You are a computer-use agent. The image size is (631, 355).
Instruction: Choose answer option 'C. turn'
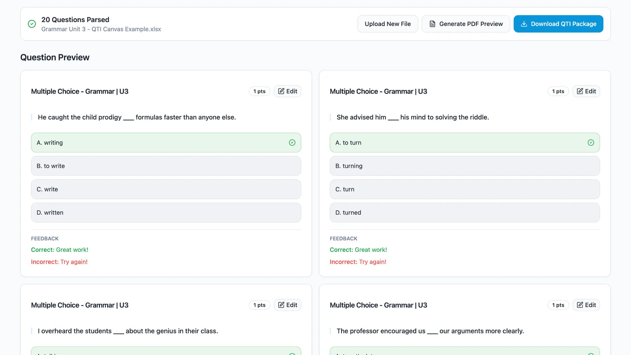464,189
